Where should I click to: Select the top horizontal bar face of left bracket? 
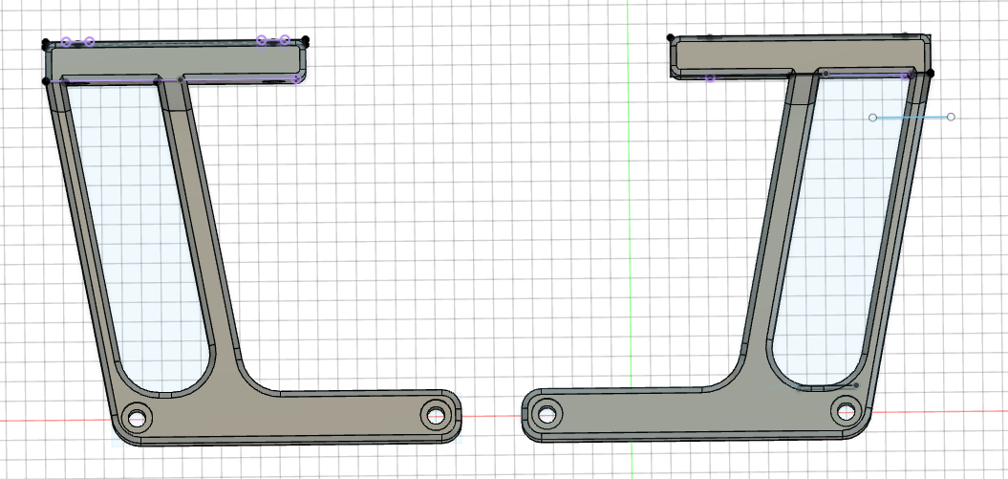(175, 60)
